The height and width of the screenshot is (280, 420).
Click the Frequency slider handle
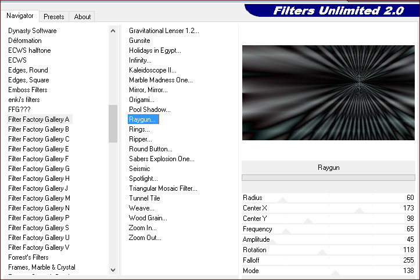(286, 232)
